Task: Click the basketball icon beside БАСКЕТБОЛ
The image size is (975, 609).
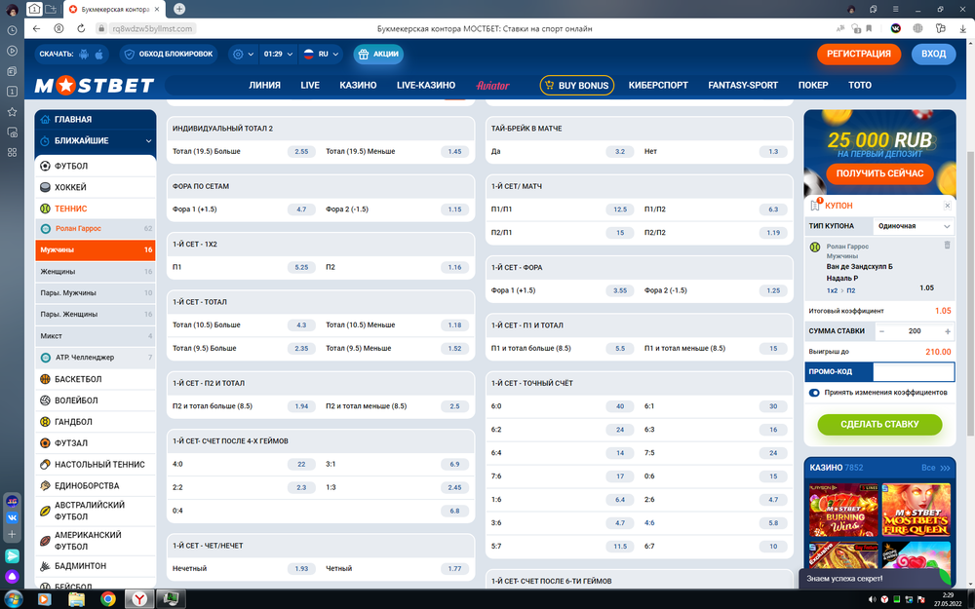Action: click(45, 379)
